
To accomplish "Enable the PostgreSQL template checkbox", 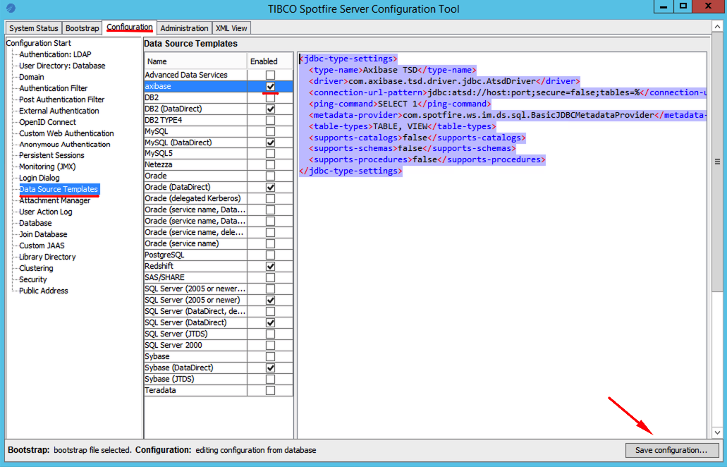I will click(x=270, y=255).
